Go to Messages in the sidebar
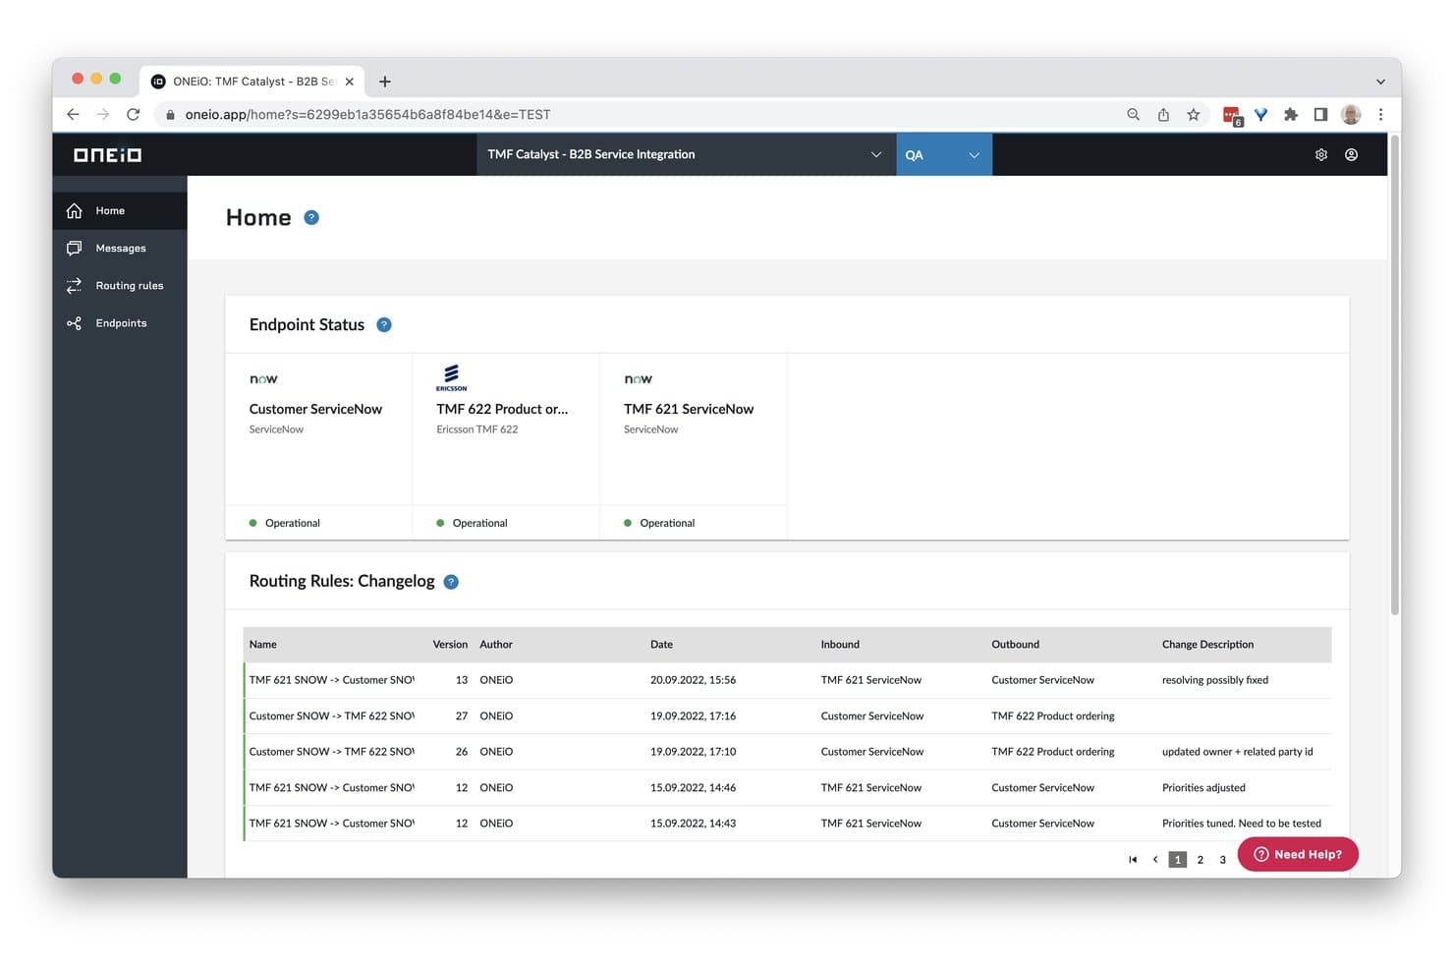 [120, 248]
